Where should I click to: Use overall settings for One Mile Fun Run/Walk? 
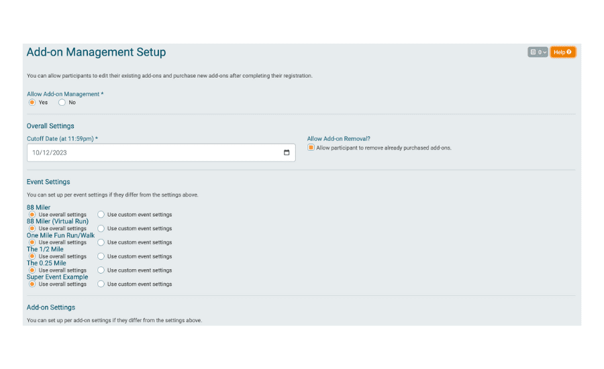(x=32, y=242)
